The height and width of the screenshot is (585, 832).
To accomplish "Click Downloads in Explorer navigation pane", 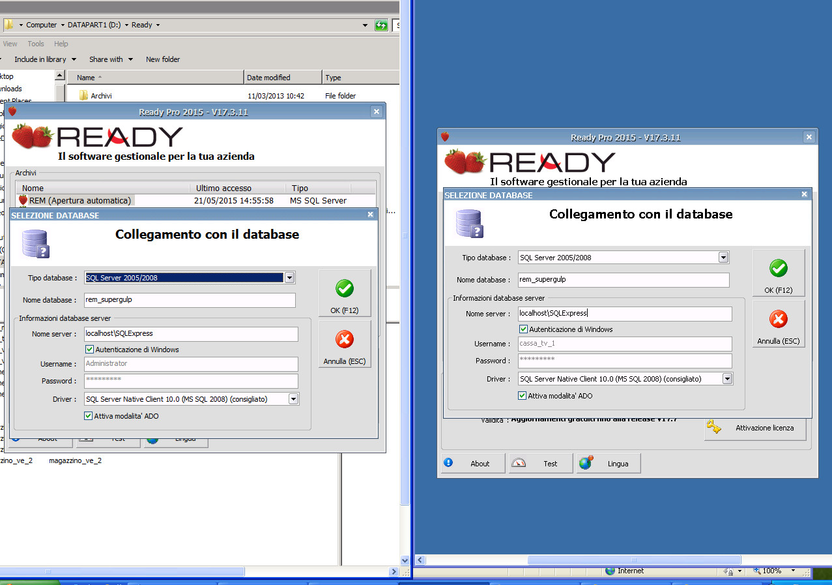I will pos(11,89).
